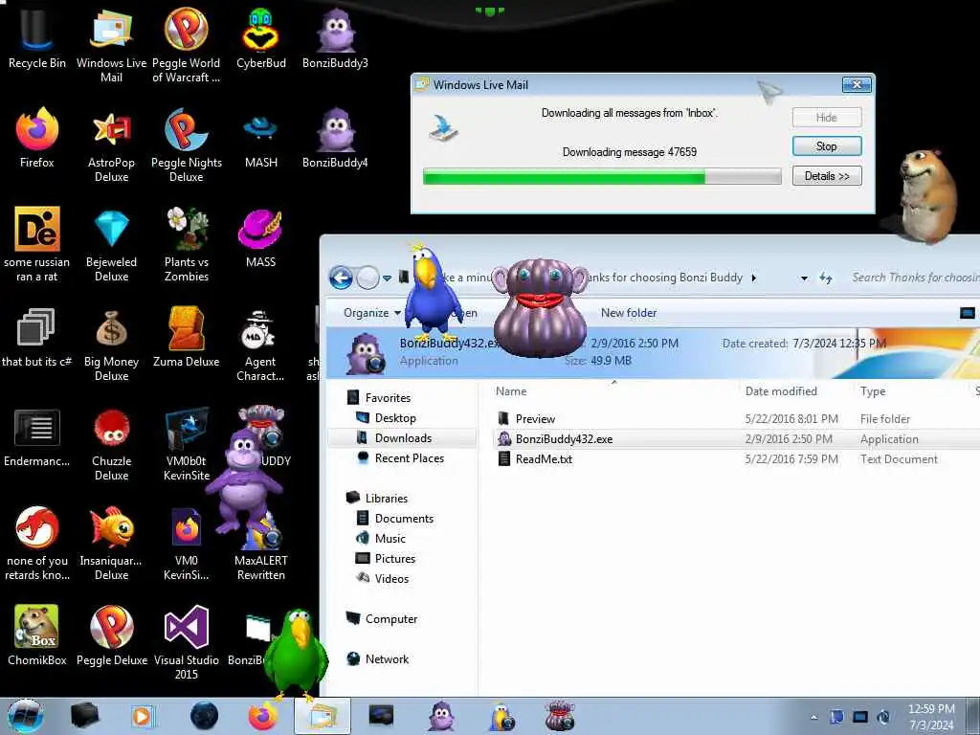Refresh the Explorer address bar
The image size is (980, 735).
[x=826, y=278]
